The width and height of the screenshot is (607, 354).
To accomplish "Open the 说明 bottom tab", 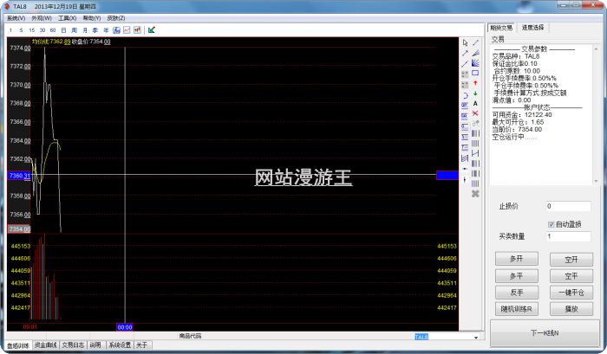I will click(x=95, y=344).
